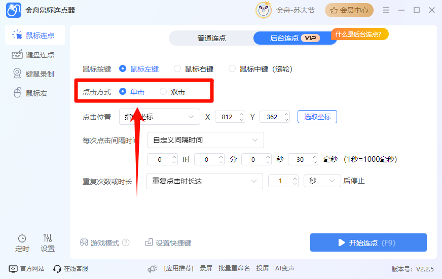Click the milliseconds field showing 30
The width and height of the screenshot is (442, 279).
point(300,159)
